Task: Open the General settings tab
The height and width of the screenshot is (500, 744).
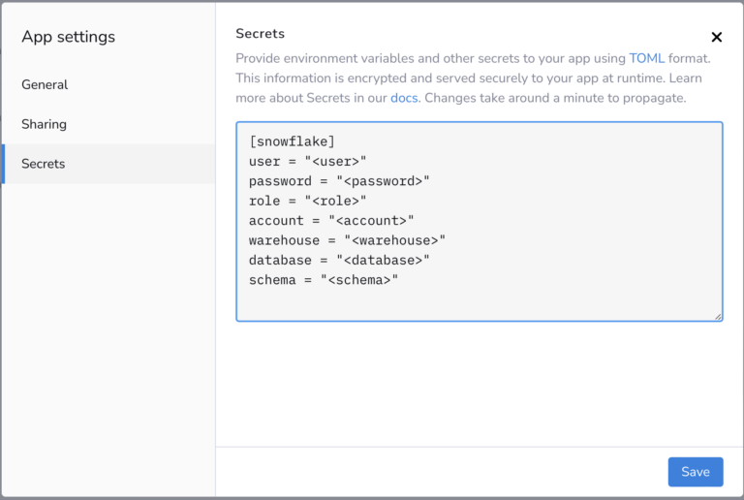Action: pyautogui.click(x=45, y=84)
